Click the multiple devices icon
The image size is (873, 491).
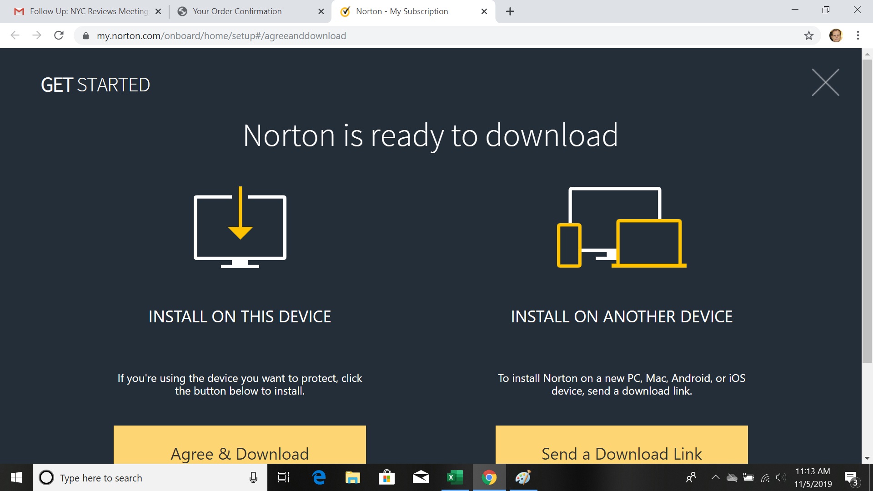(621, 227)
